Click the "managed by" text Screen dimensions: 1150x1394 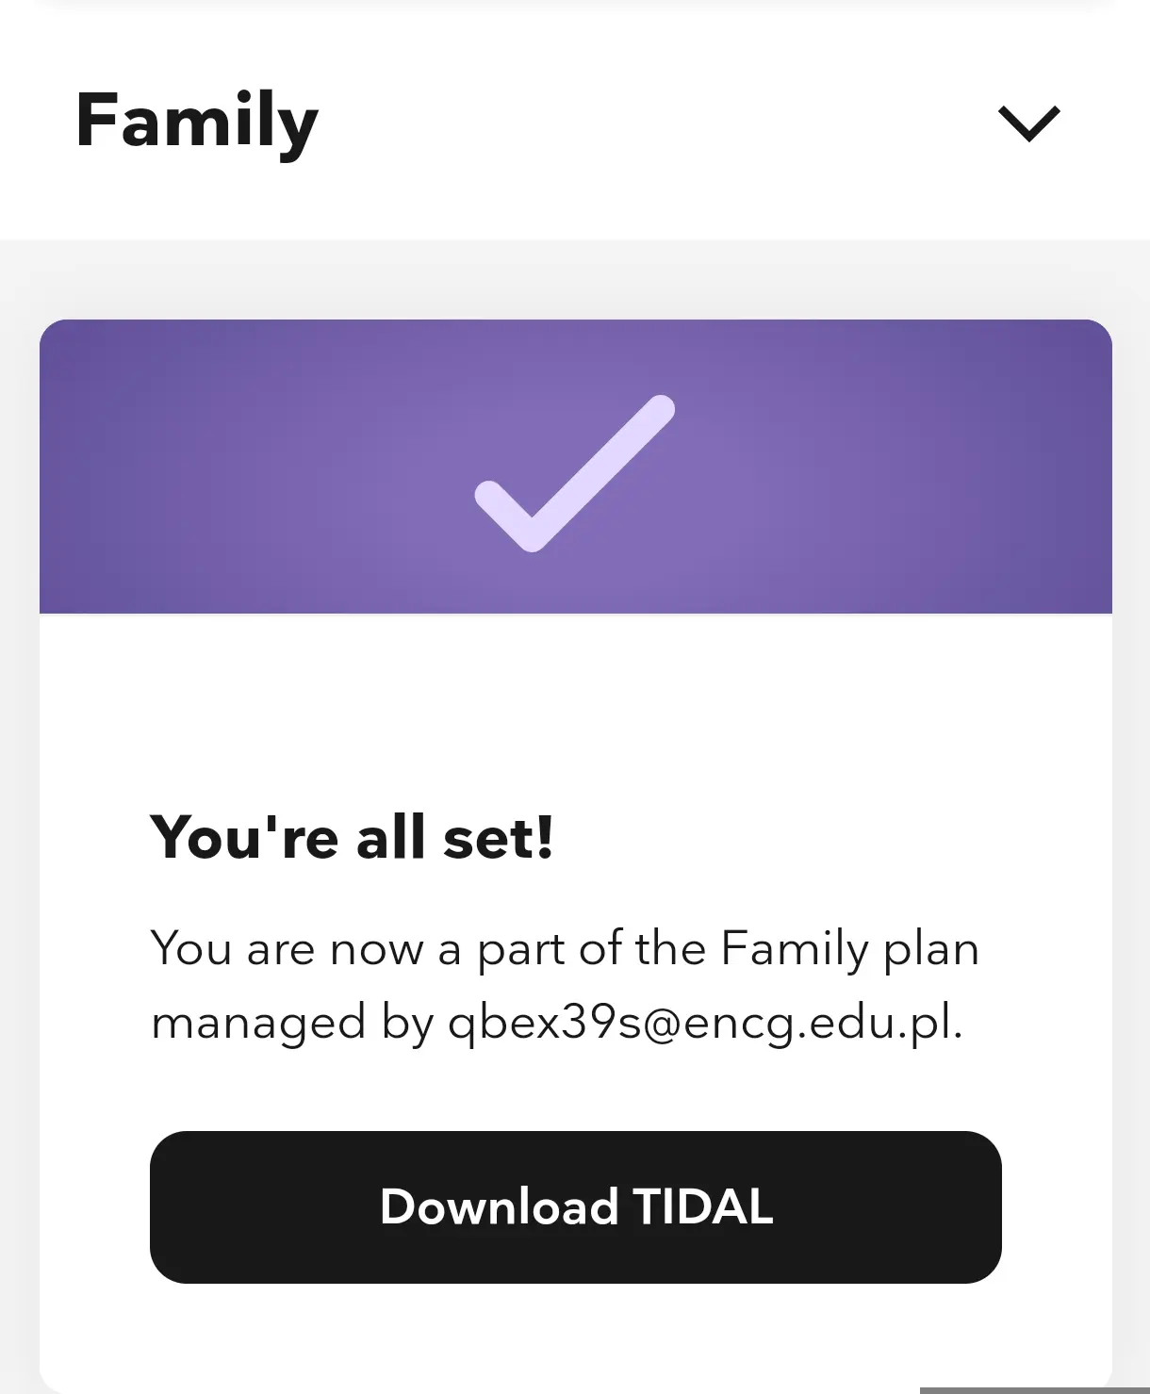pyautogui.click(x=292, y=1024)
